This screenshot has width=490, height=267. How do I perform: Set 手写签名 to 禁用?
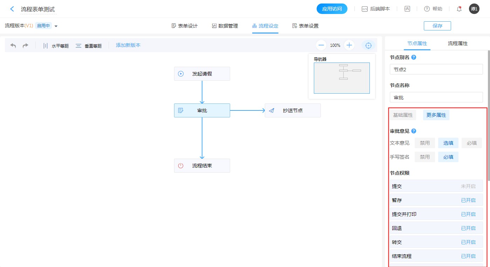(425, 157)
